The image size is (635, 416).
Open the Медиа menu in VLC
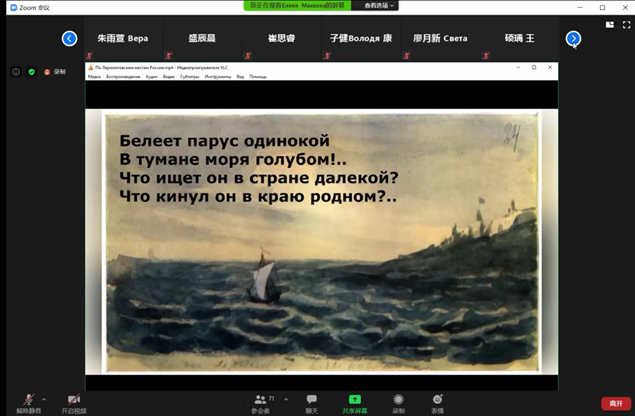pyautogui.click(x=94, y=77)
